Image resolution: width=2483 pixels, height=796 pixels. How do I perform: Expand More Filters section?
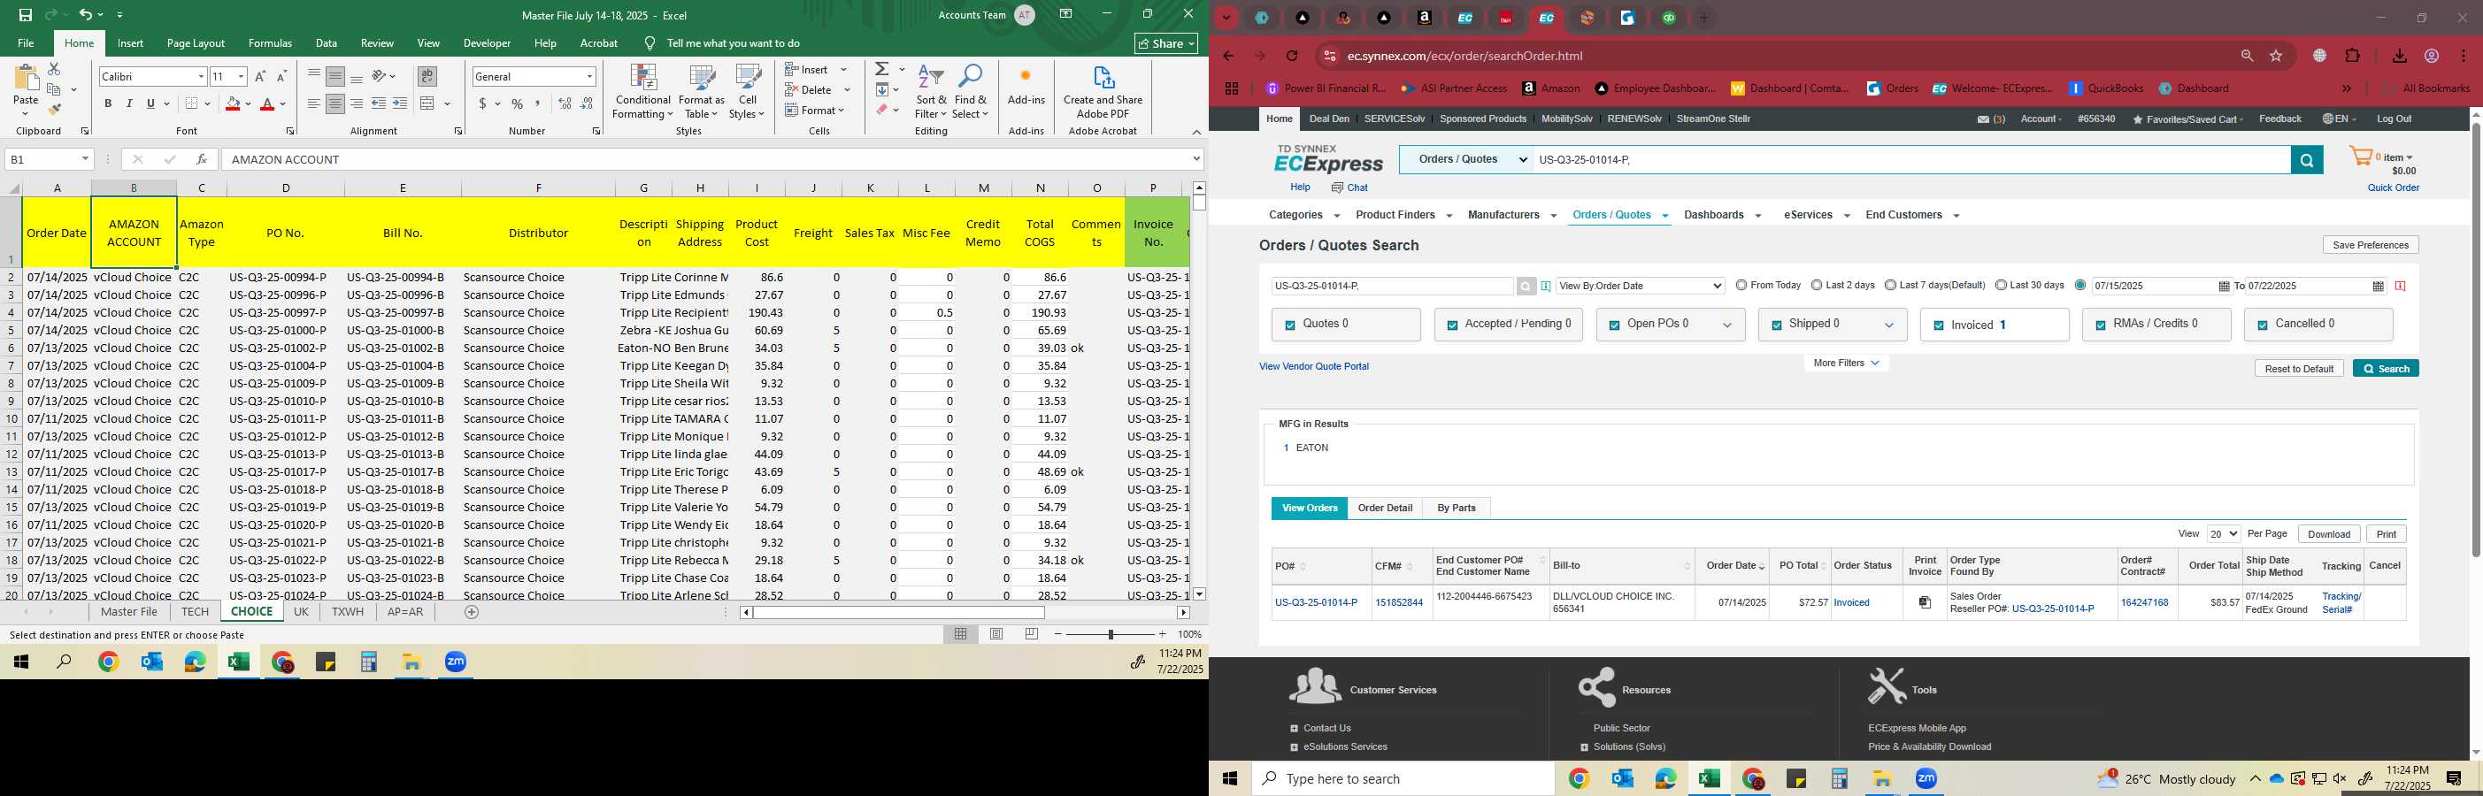pyautogui.click(x=1846, y=364)
